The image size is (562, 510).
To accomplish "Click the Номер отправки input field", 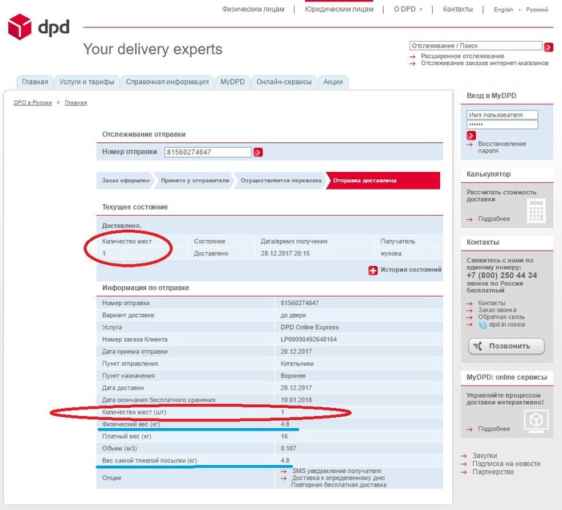I will (208, 152).
